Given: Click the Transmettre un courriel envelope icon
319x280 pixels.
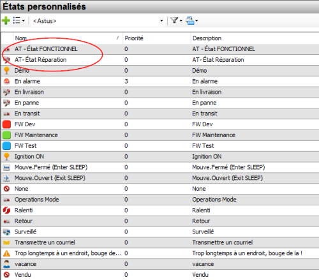Looking at the screenshot, I should point(6,242).
